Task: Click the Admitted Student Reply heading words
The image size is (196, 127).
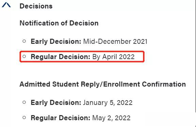Action: click(x=59, y=84)
